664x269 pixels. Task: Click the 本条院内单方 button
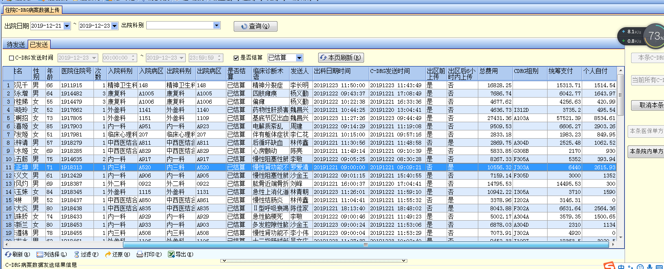pos(646,152)
